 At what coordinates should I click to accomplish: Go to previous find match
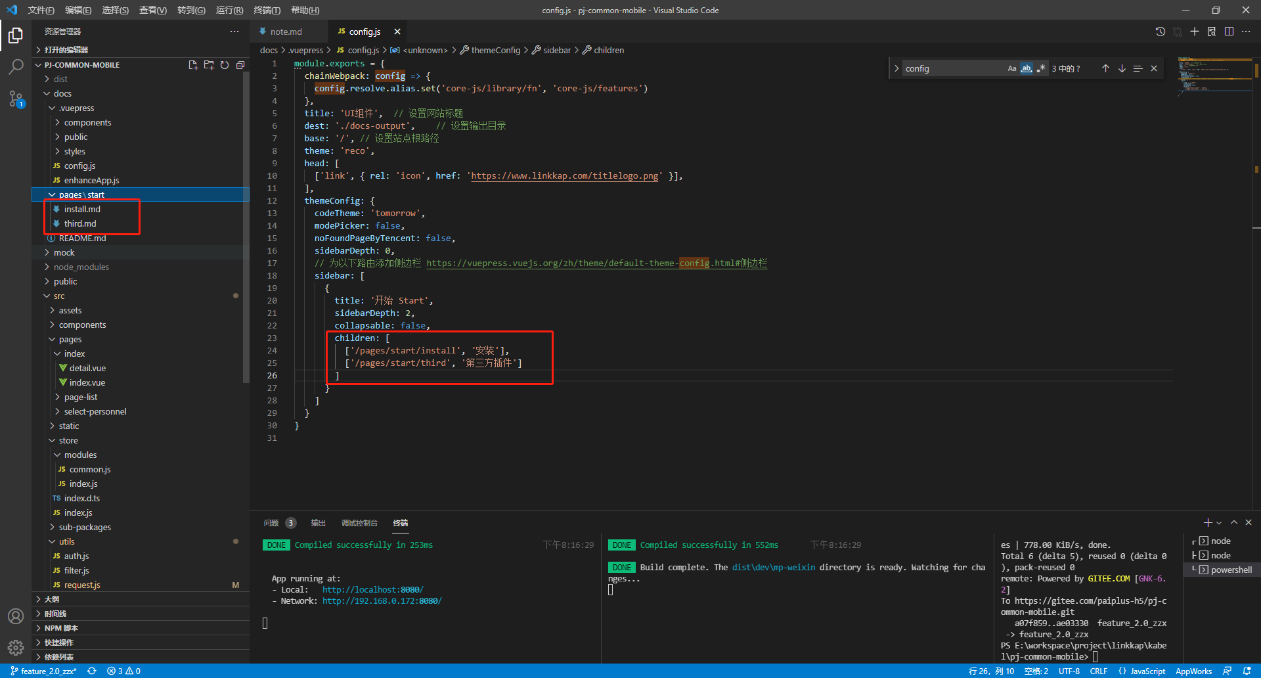coord(1105,68)
